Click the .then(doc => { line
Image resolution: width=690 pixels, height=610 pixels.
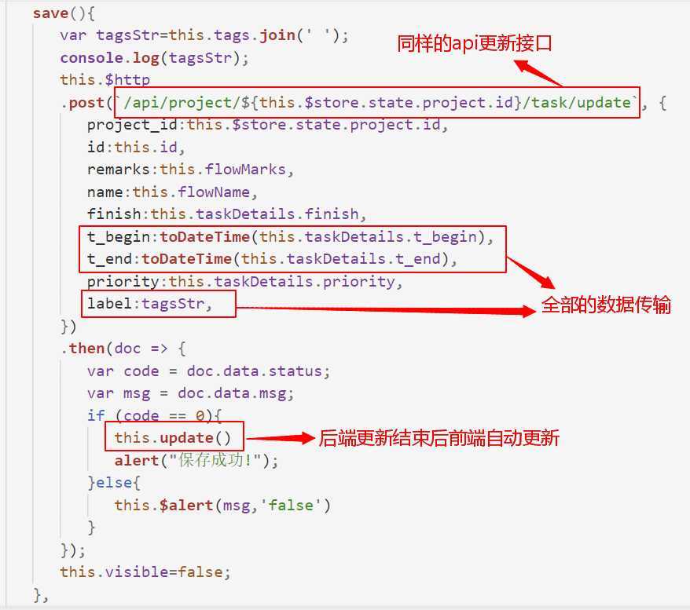click(123, 349)
